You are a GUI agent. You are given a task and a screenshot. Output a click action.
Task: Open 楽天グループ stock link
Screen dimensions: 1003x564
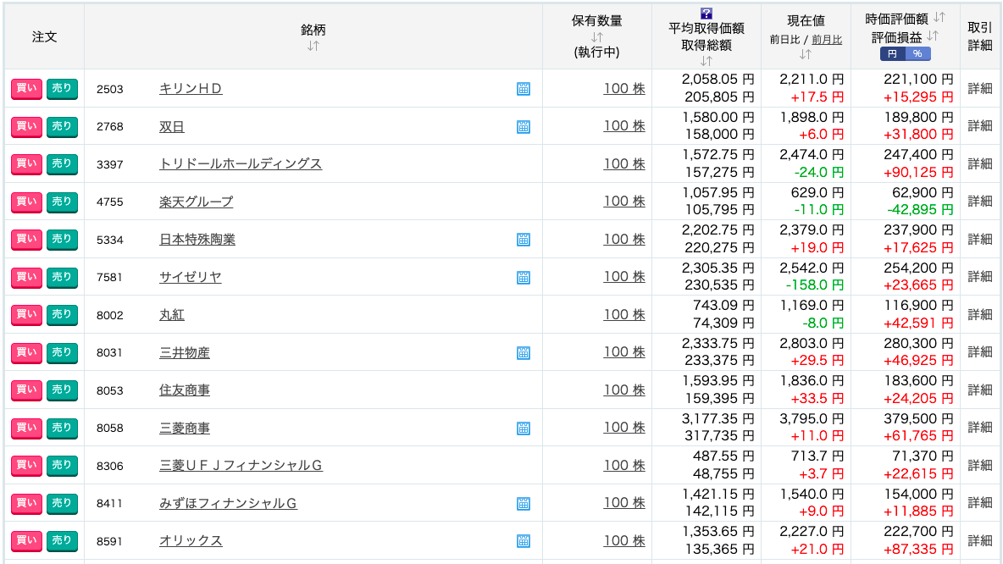[x=197, y=202]
